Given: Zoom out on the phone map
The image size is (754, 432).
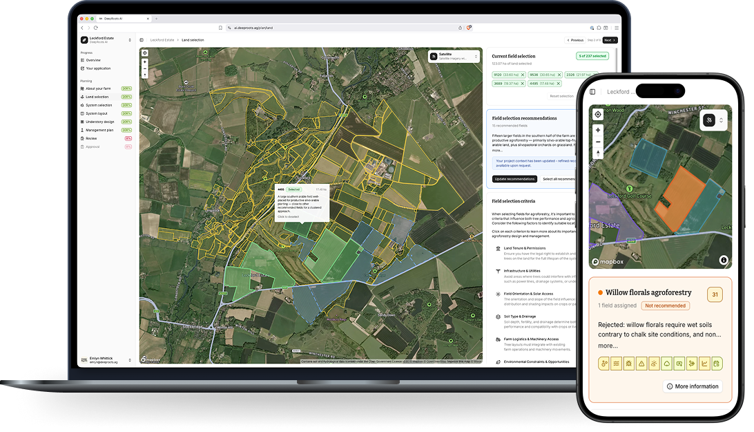Looking at the screenshot, I should click(x=598, y=142).
